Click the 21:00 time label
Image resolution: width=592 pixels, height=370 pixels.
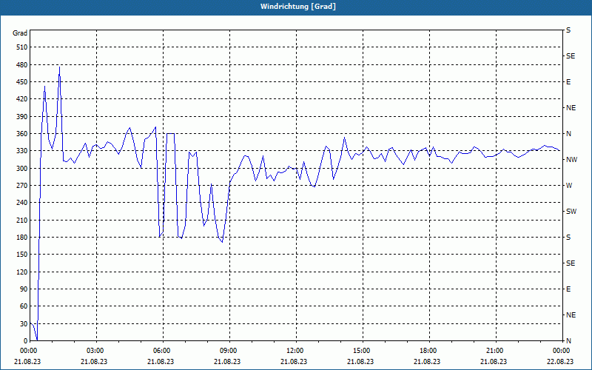pos(494,350)
